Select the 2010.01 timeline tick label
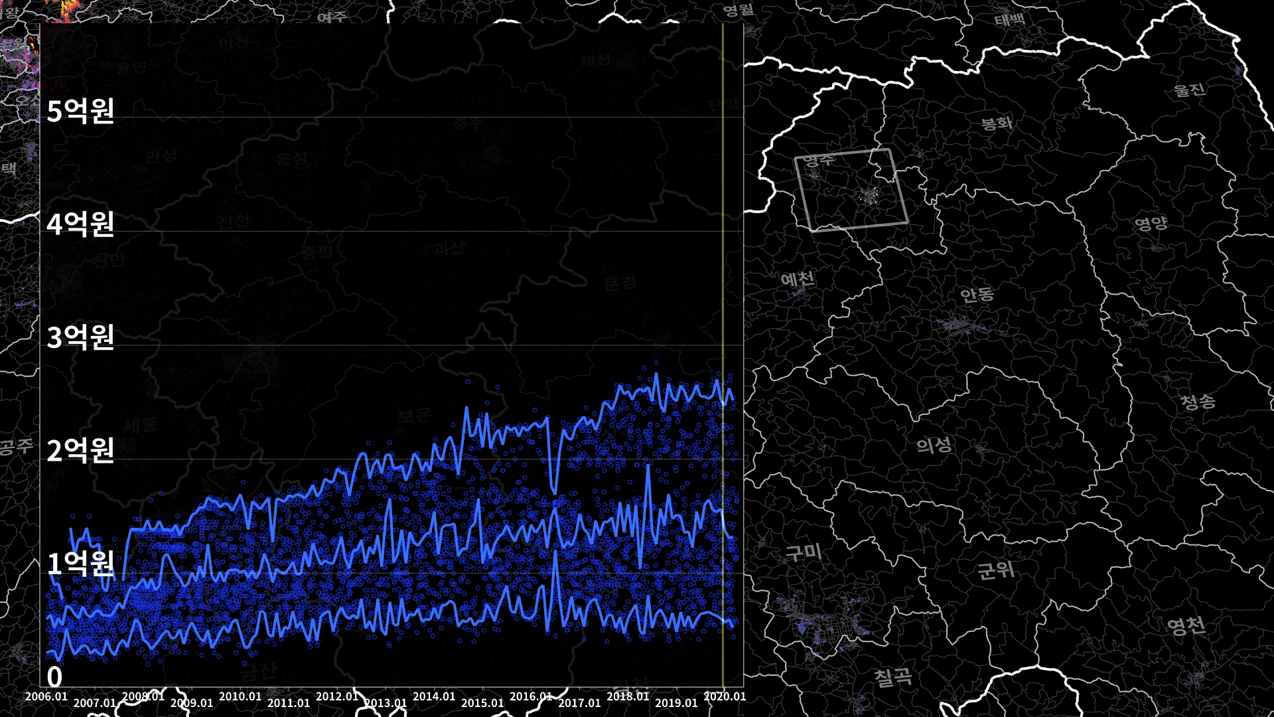Viewport: 1274px width, 717px height. click(240, 696)
